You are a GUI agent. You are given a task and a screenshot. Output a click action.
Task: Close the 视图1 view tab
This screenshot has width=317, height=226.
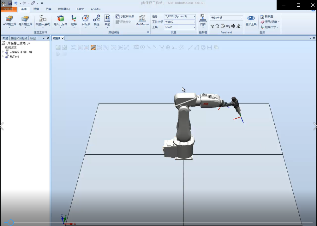63,38
